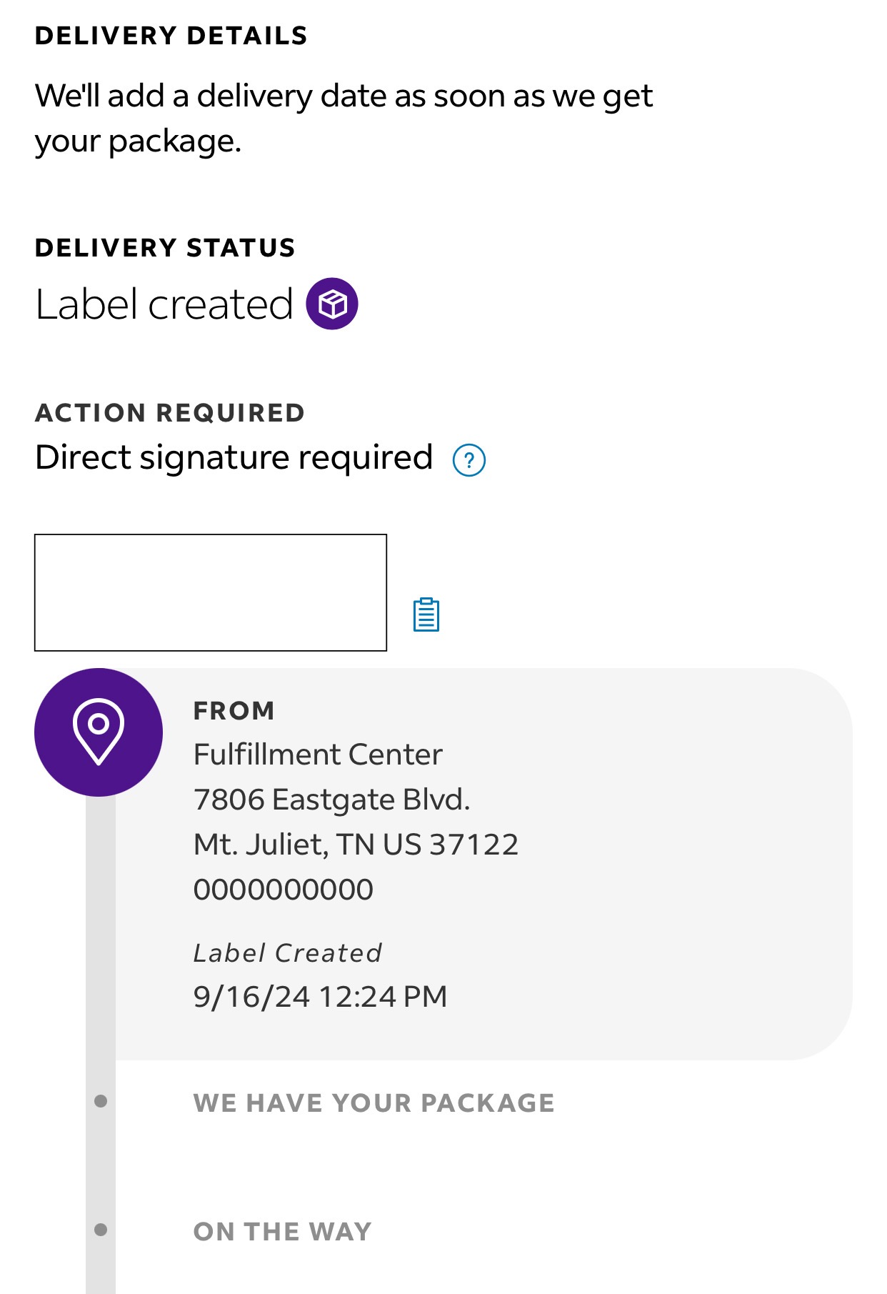This screenshot has width=887, height=1294.
Task: Select the empty tracking number box
Action: click(x=211, y=592)
